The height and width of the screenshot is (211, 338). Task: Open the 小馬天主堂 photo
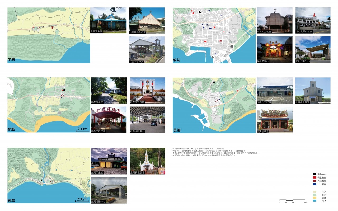click(109, 20)
